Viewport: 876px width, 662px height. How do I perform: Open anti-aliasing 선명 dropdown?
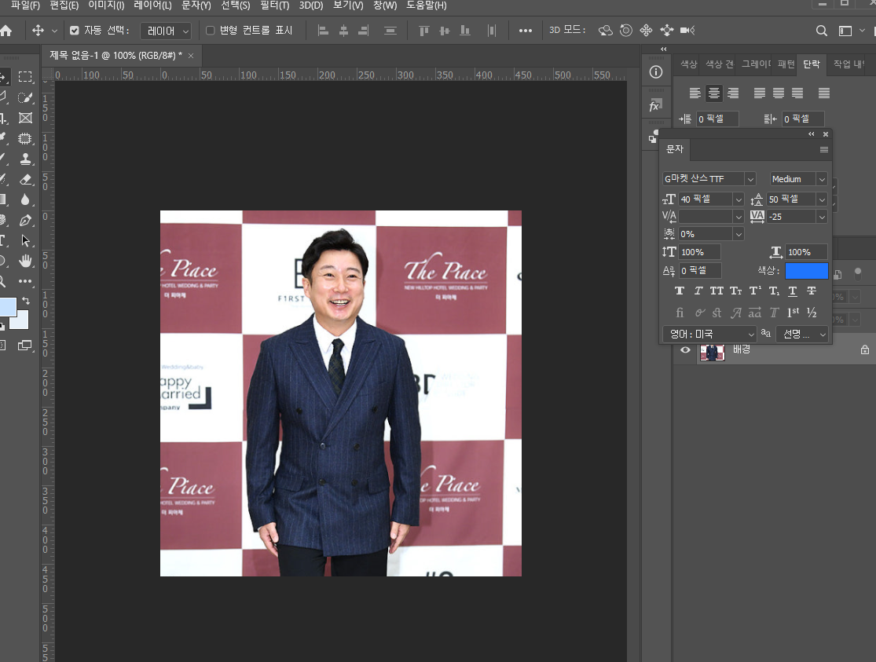tap(801, 334)
